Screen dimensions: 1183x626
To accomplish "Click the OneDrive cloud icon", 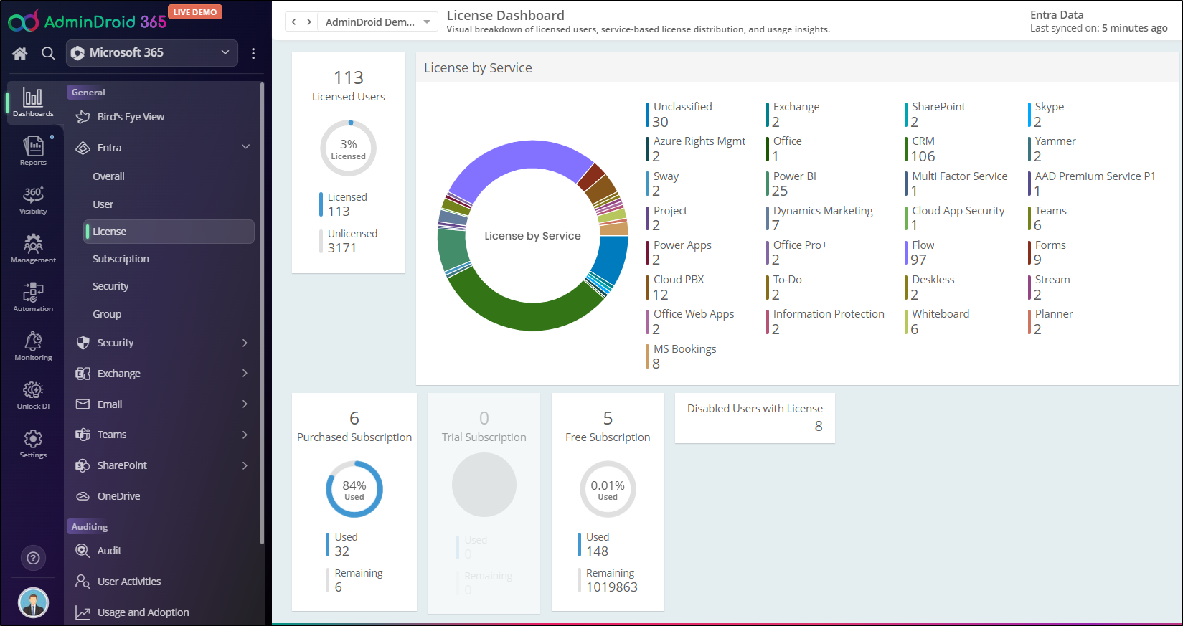I will [83, 496].
